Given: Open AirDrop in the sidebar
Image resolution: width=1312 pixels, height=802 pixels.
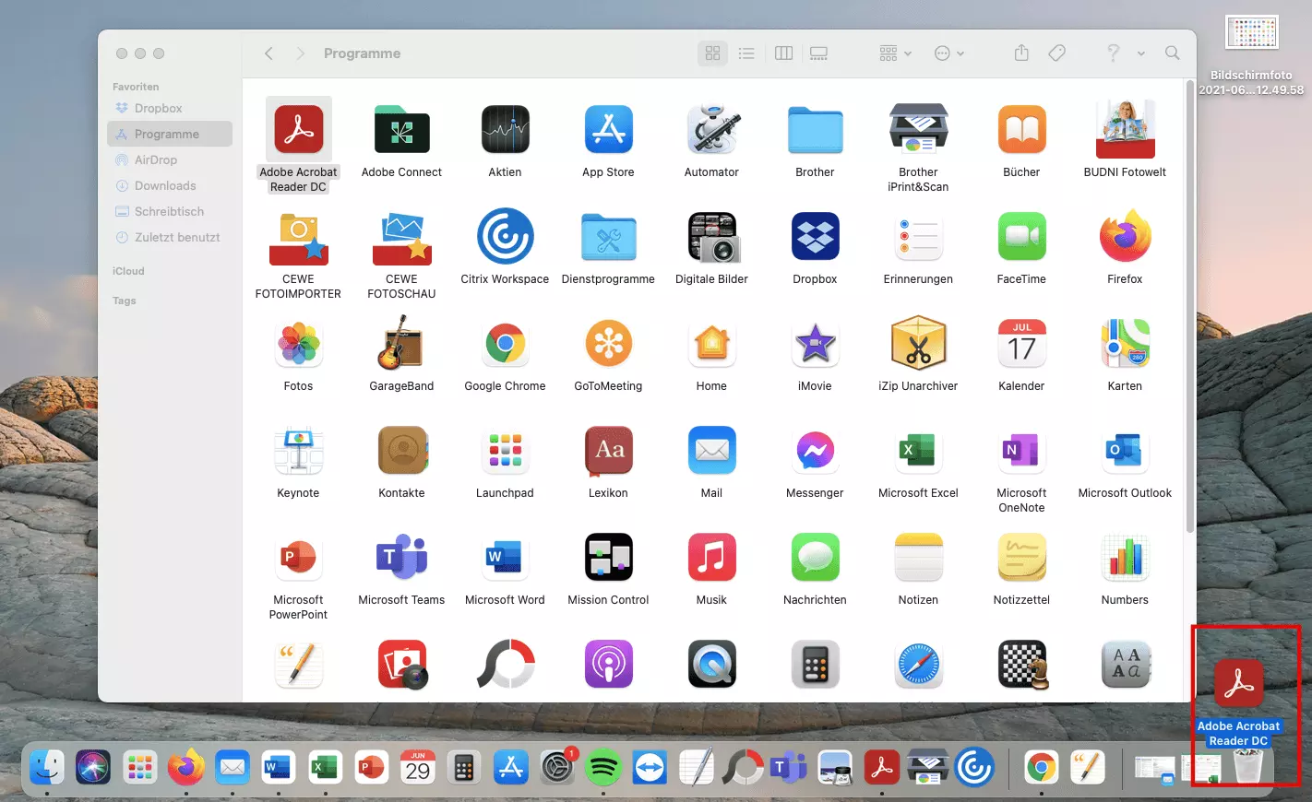Looking at the screenshot, I should 170,159.
